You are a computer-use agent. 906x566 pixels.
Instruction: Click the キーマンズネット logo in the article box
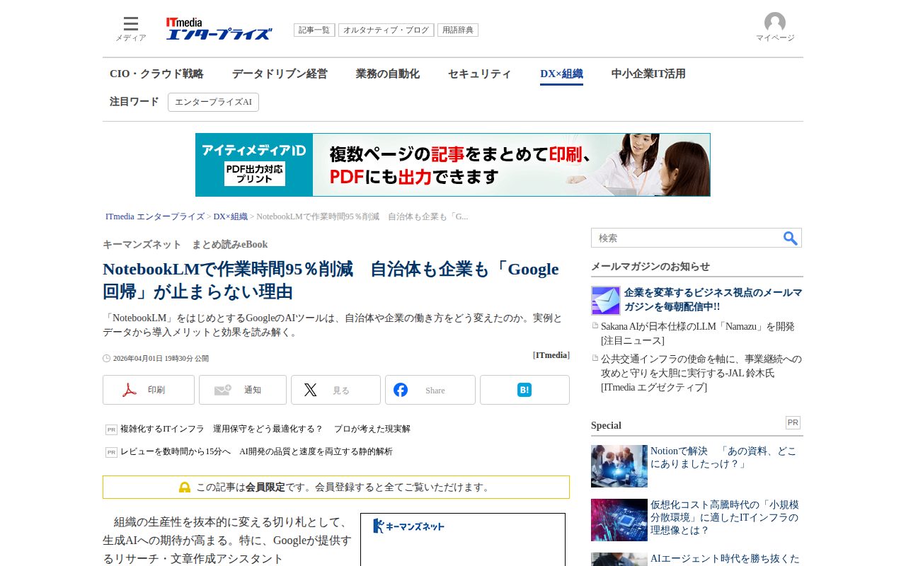pos(409,526)
